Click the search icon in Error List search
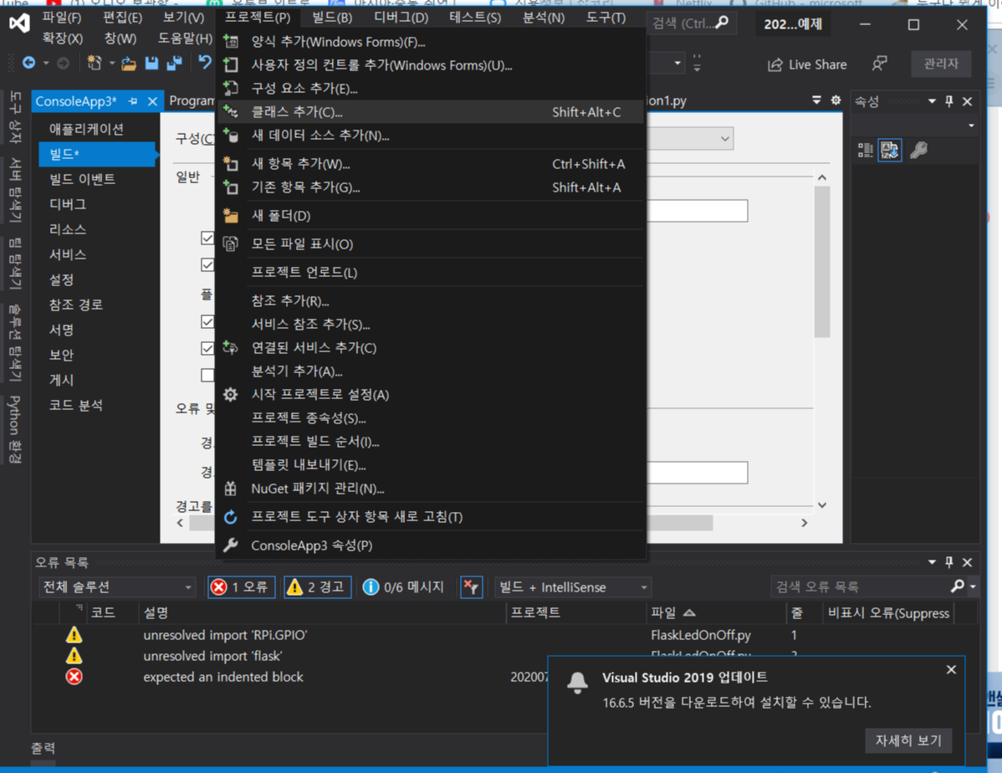Viewport: 1002px width, 773px height. [958, 586]
